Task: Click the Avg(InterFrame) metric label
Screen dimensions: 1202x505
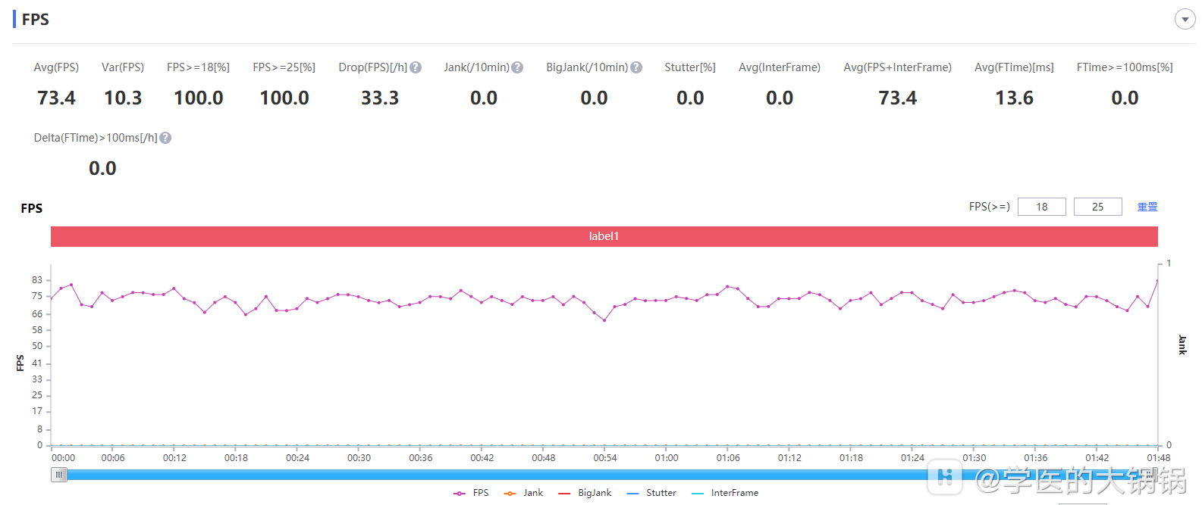Action: (780, 67)
